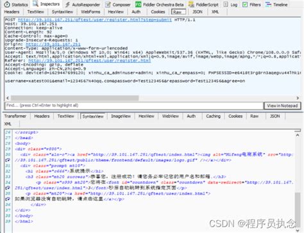
Task: Follow the register.html POST URL link
Action: 95,20
